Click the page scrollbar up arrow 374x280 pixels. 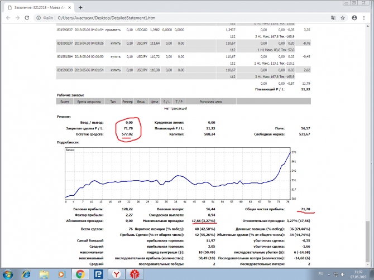[367, 26]
